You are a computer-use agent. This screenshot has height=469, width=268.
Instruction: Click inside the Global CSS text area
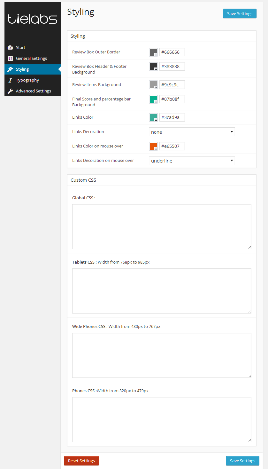click(162, 227)
